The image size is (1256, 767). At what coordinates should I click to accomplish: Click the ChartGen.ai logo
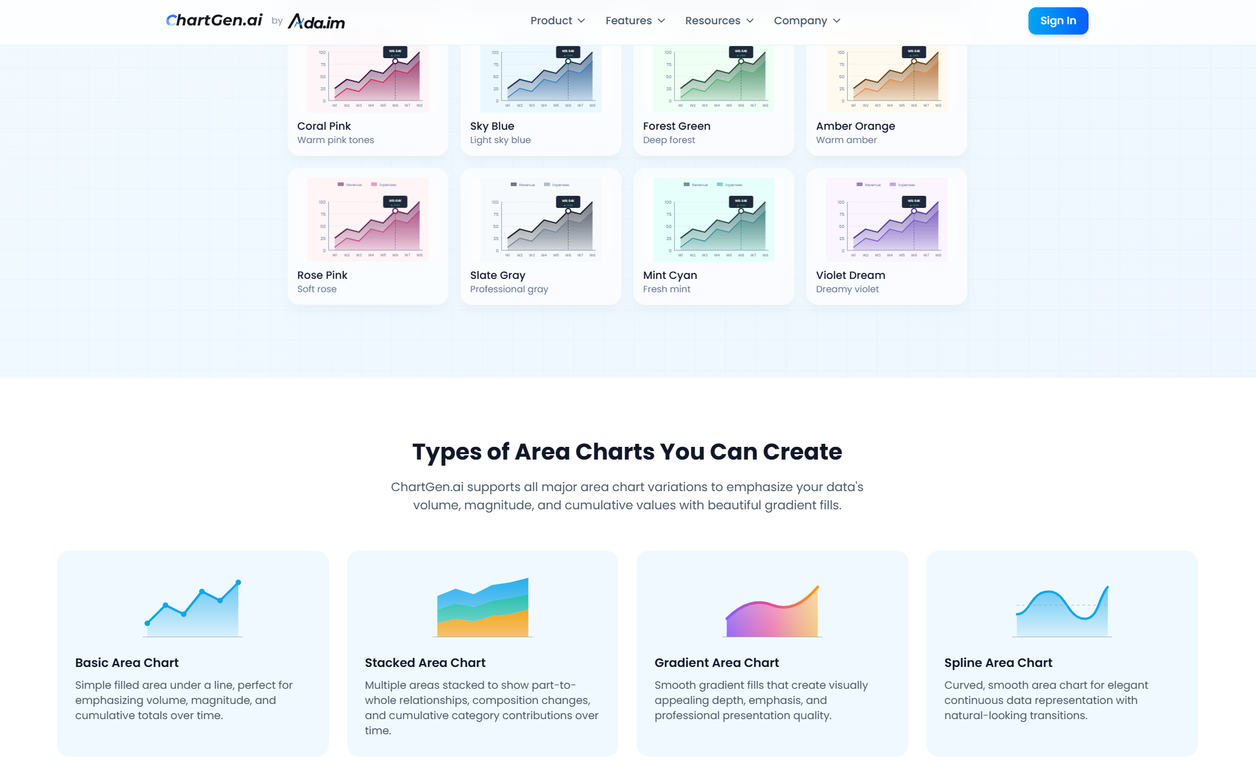click(x=214, y=19)
